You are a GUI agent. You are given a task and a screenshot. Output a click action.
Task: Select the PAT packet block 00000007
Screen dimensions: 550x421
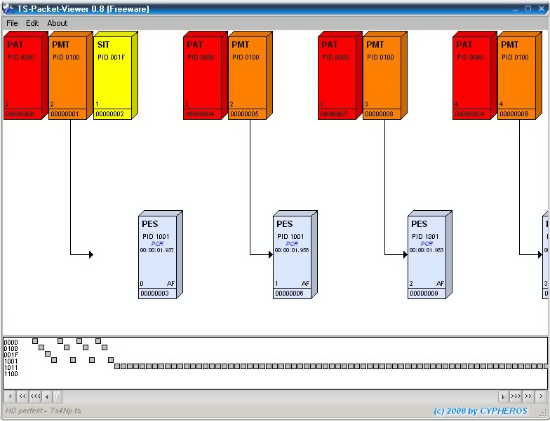(340, 76)
